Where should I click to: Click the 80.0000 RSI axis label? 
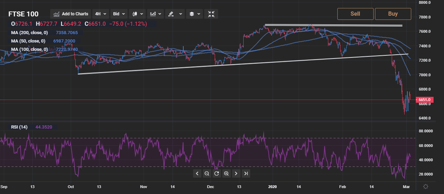click(425, 131)
